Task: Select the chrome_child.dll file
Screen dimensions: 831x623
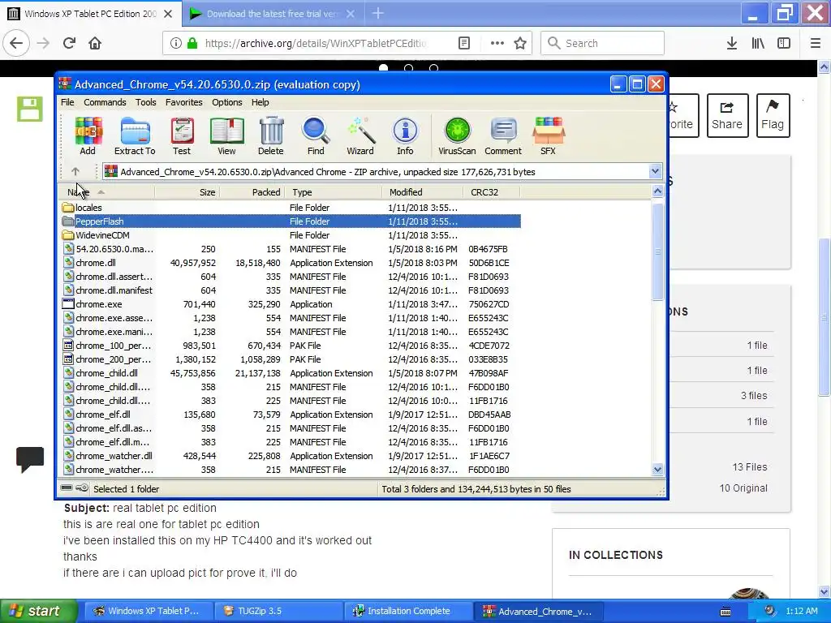Action: (x=106, y=373)
